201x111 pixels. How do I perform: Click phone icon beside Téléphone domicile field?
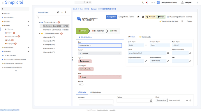click(x=146, y=61)
